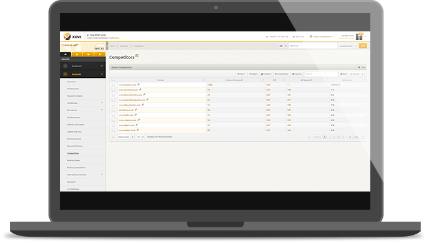Check the box for the www.amazon.co.uk row
The width and height of the screenshot is (427, 243).
[x=113, y=85]
